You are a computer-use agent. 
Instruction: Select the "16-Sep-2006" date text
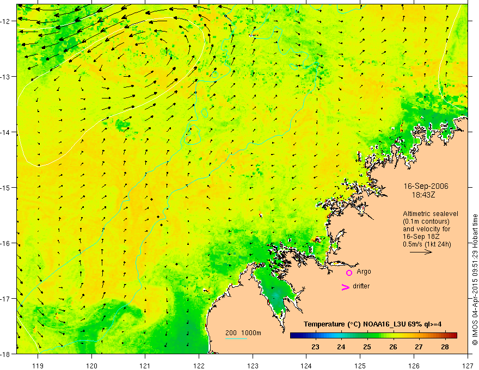pos(426,186)
